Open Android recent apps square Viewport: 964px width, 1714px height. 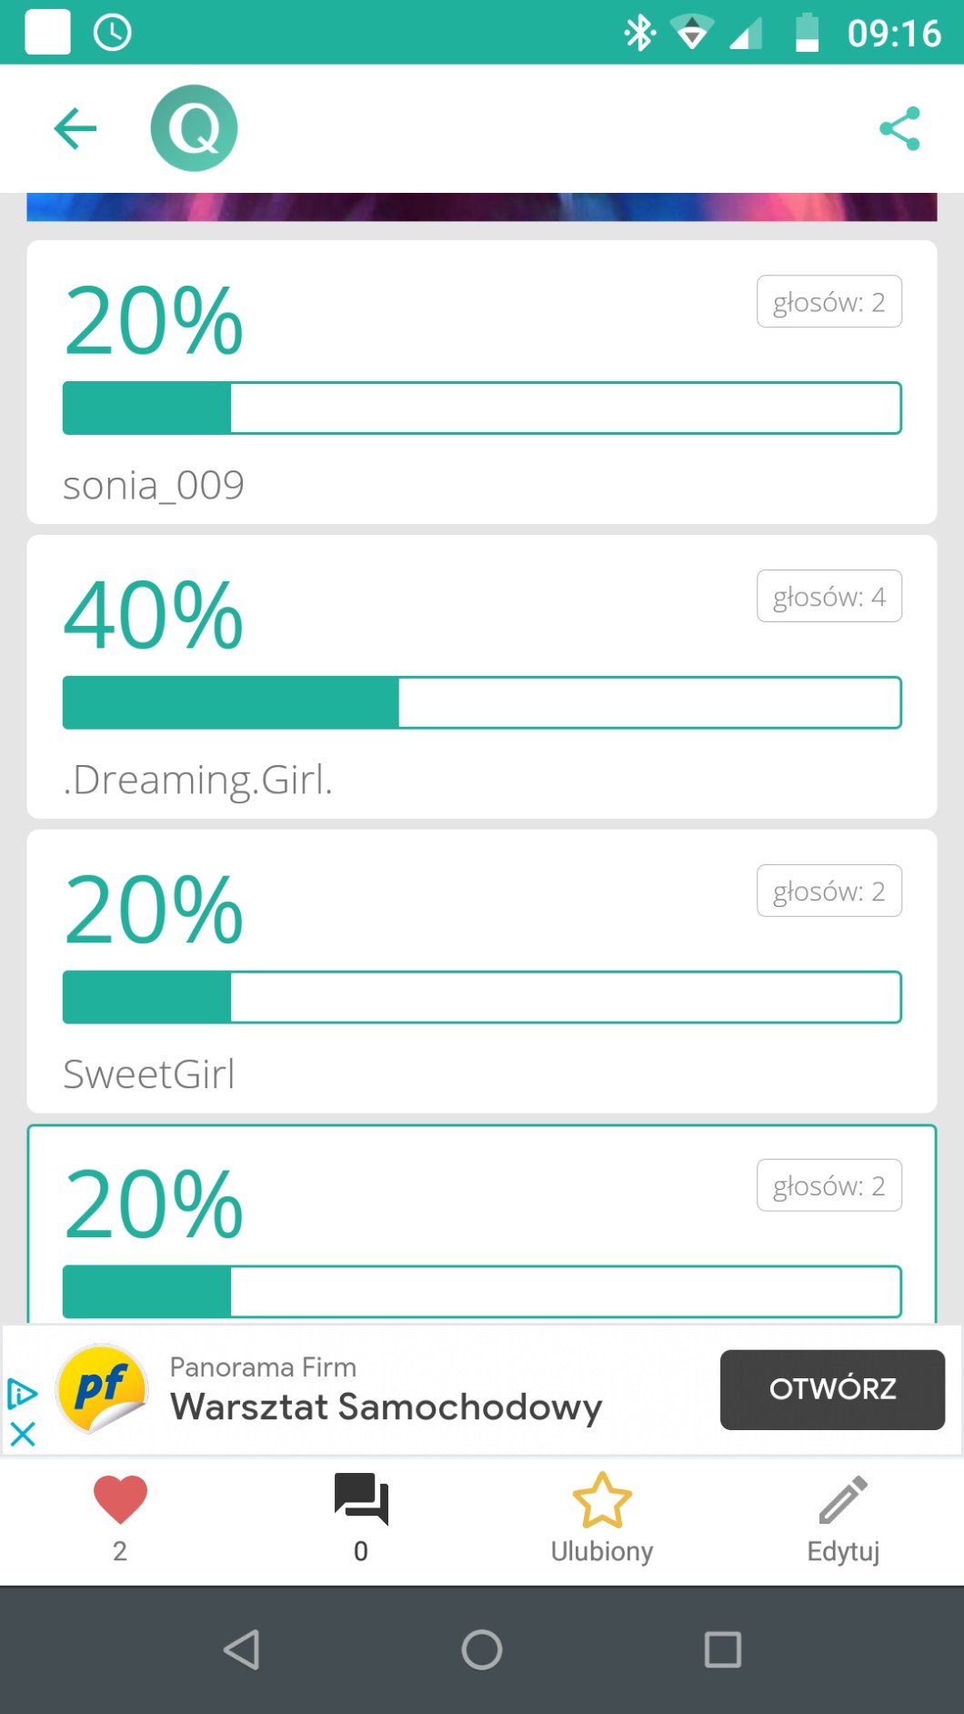[x=723, y=1649]
